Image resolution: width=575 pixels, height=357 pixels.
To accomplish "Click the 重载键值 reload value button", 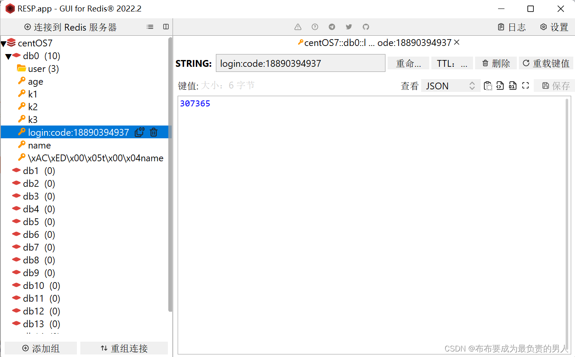I will 546,63.
